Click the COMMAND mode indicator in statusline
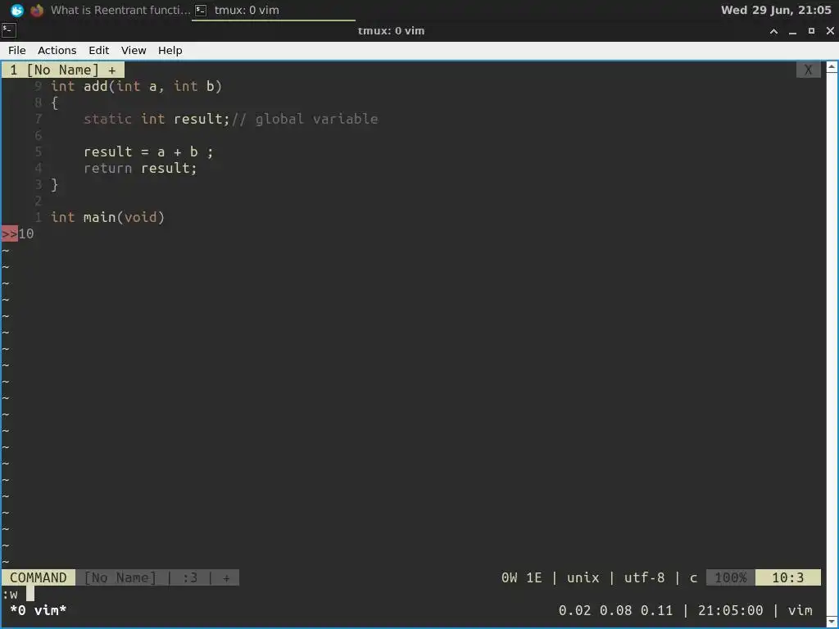The height and width of the screenshot is (629, 839). click(38, 577)
